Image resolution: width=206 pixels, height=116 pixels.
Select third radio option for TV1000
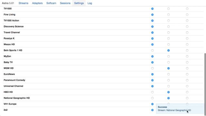pos(187,9)
